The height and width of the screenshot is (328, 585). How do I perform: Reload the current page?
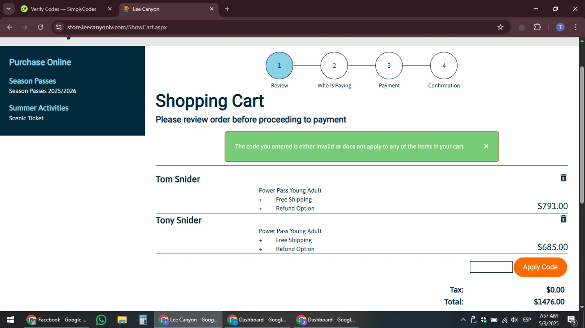coord(41,27)
